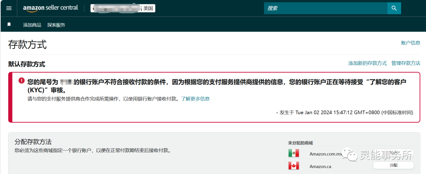426x174 pixels.
Task: Focus the 搜索 search field
Action: 325,8
